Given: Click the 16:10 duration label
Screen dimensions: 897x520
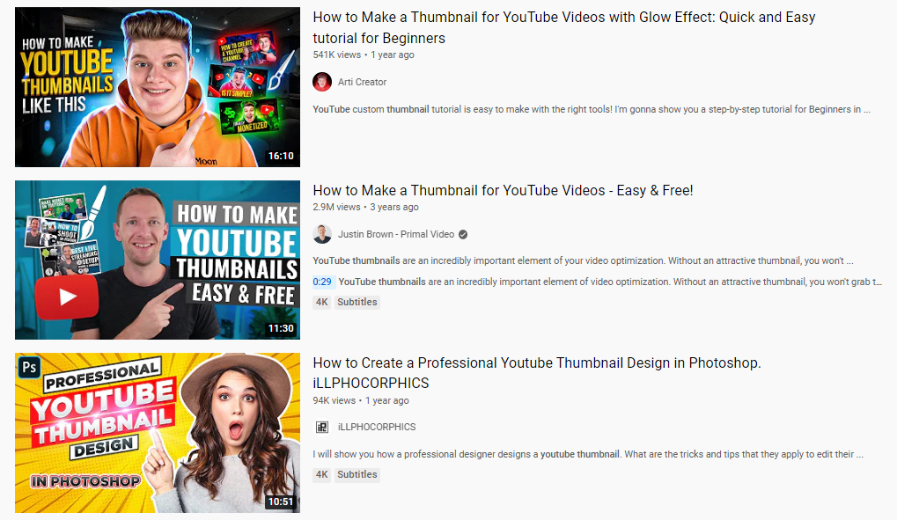Looking at the screenshot, I should point(281,156).
